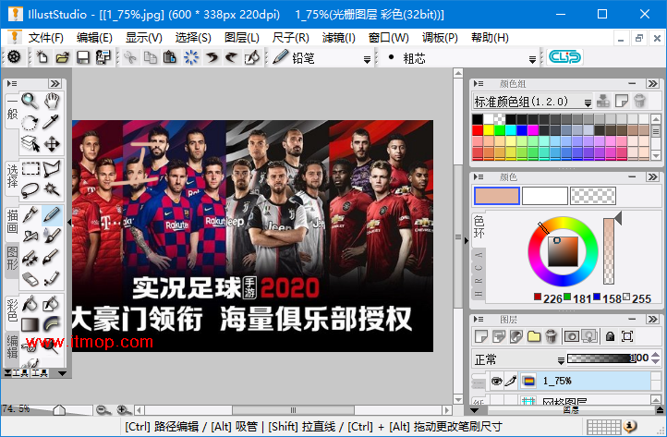Toggle the layer lock padlock
This screenshot has width=667, height=437.
tap(610, 336)
